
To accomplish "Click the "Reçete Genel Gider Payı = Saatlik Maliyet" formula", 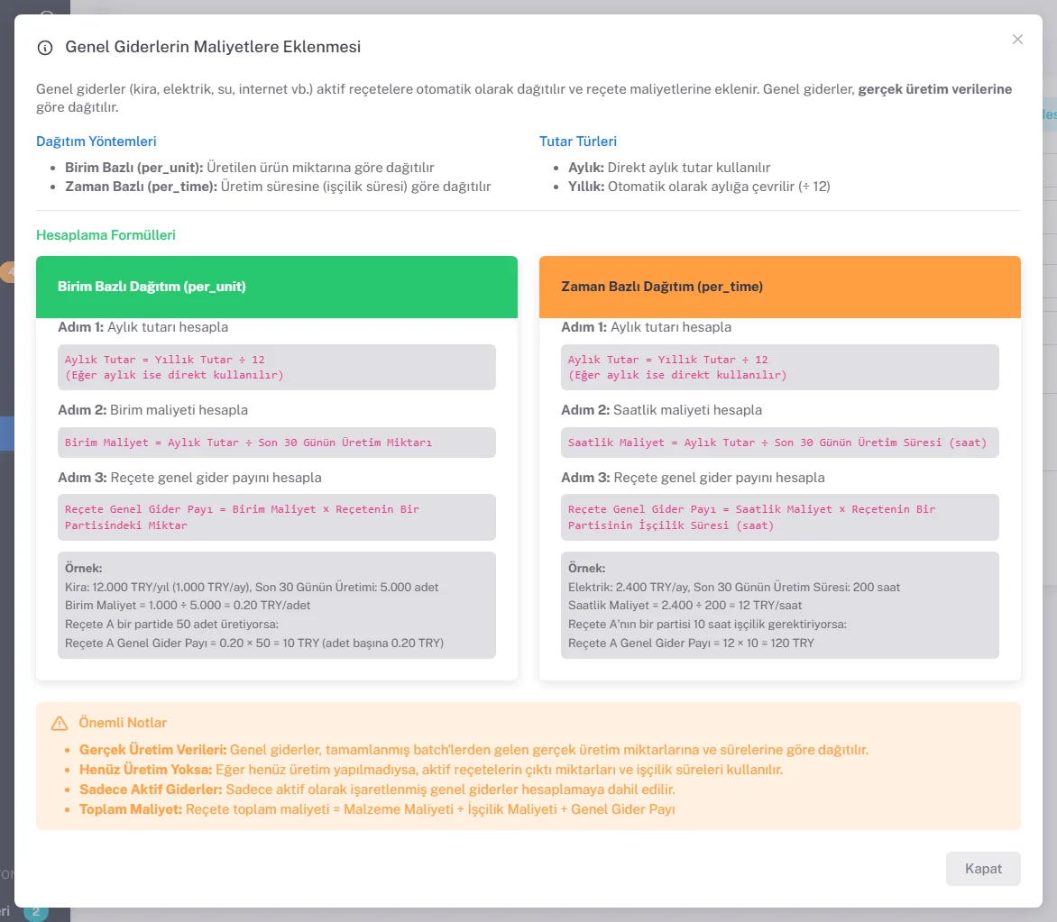I will pos(780,517).
